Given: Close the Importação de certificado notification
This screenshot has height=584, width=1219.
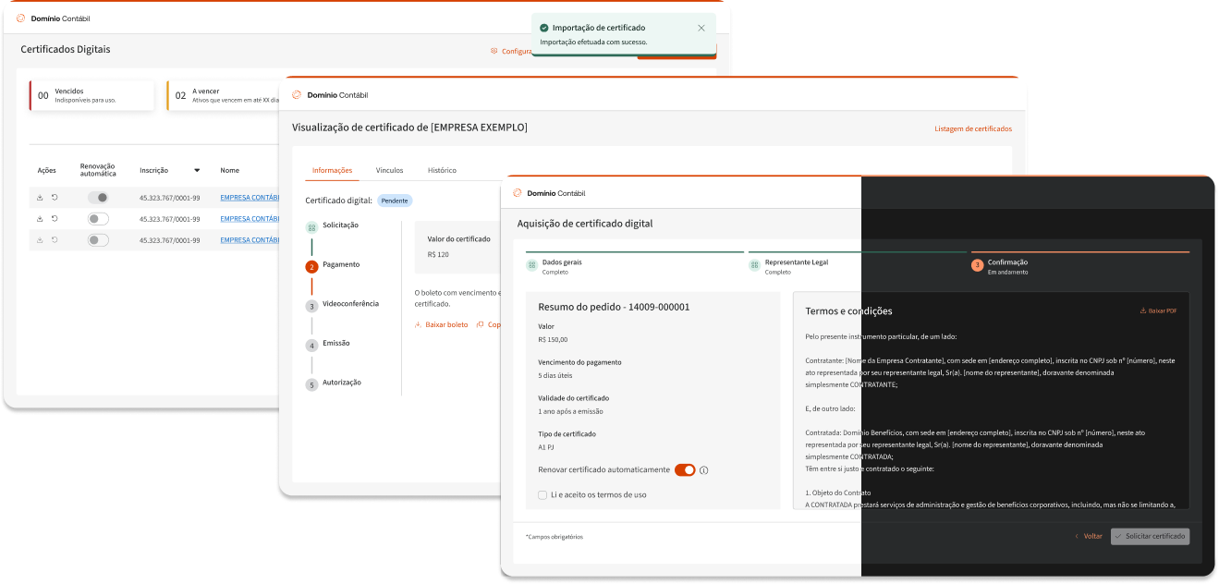Looking at the screenshot, I should 701,28.
